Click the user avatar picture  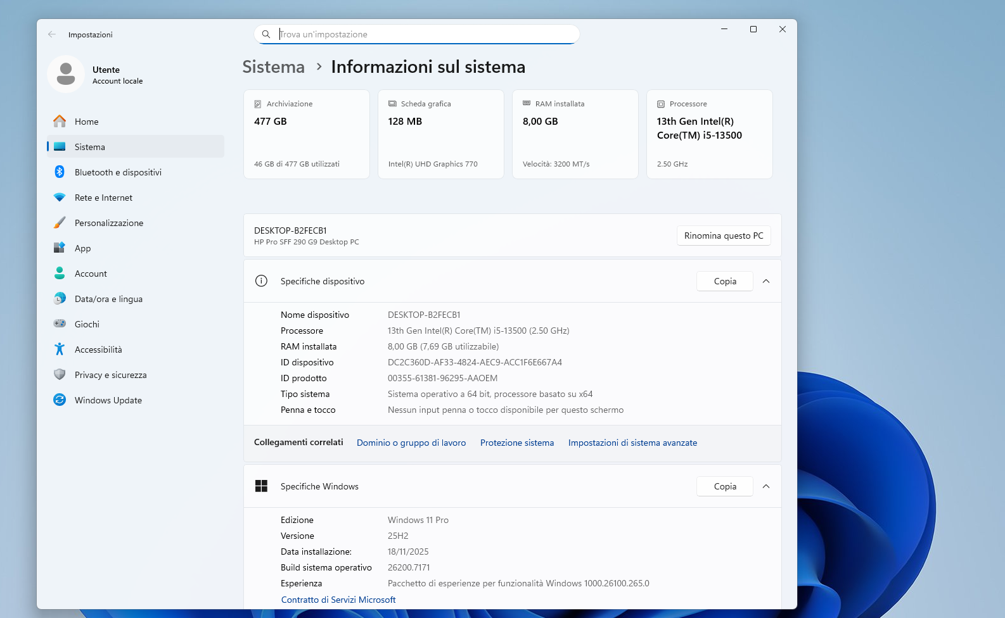[66, 74]
